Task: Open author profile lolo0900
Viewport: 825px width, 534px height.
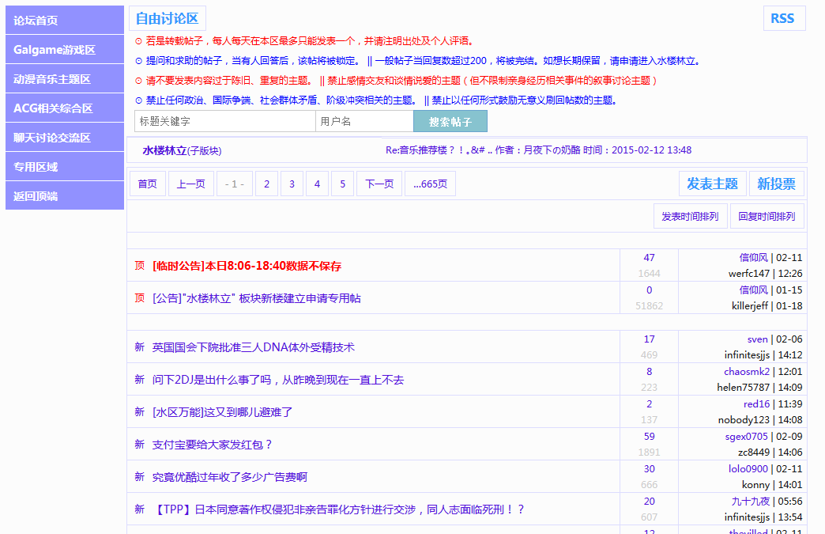Action: pos(748,468)
